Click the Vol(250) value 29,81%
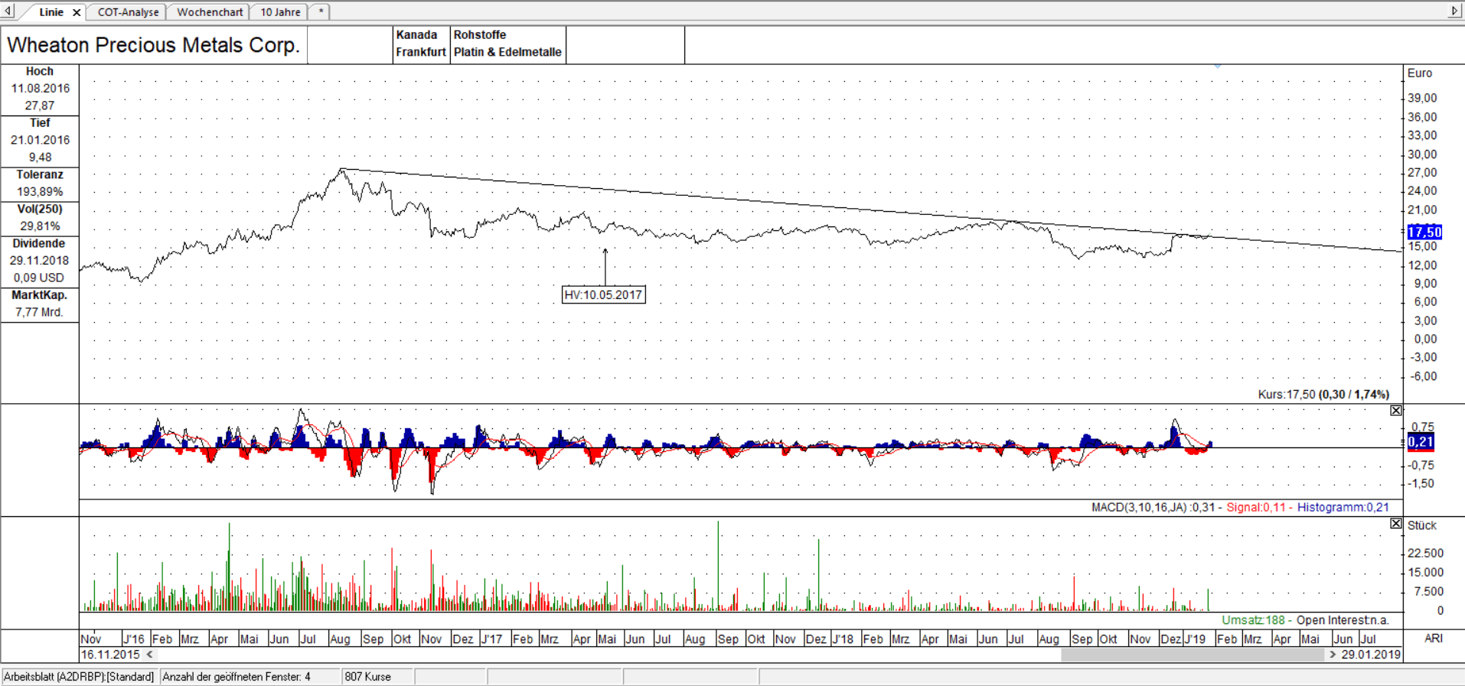The image size is (1465, 686). coord(40,226)
